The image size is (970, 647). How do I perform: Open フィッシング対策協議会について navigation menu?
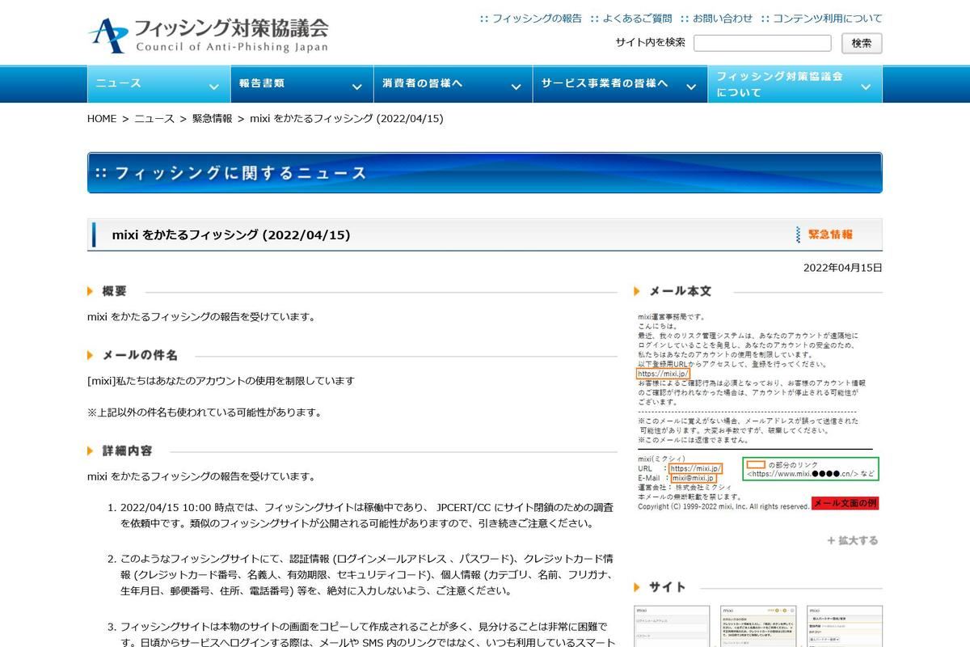(x=795, y=83)
